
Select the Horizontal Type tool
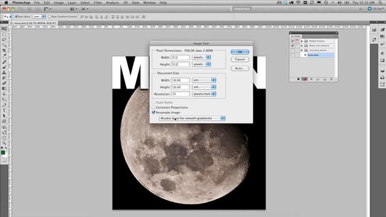(x=4, y=110)
